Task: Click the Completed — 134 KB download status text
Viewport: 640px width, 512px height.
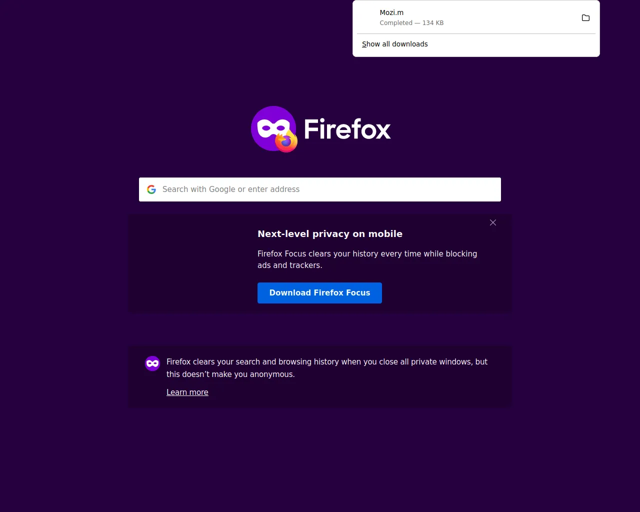Action: pos(411,23)
